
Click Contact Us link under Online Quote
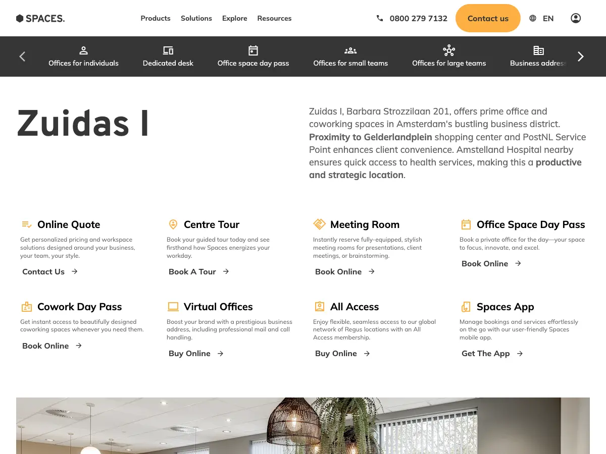click(43, 271)
